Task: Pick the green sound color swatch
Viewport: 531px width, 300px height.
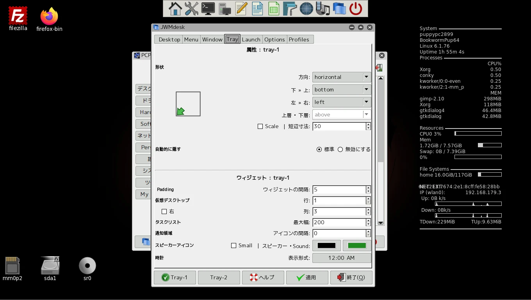Action: [357, 246]
